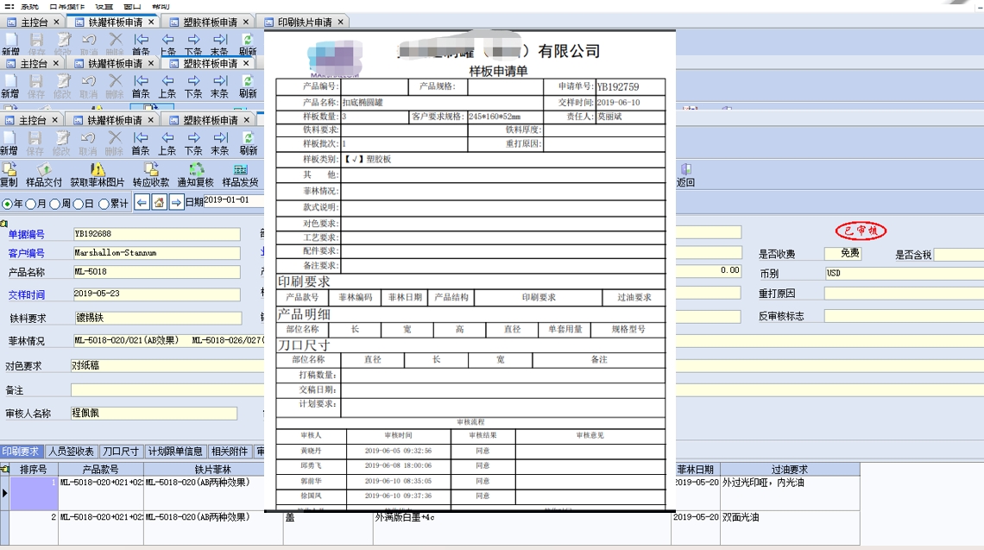The image size is (984, 550).
Task: Click the 币别 field showing USD
Action: click(905, 273)
